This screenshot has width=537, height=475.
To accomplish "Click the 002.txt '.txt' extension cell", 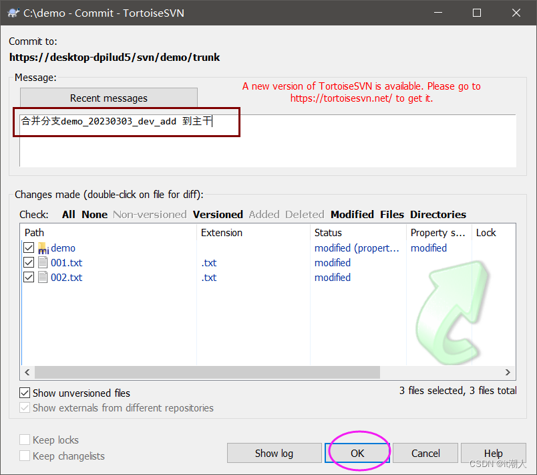I will (x=209, y=278).
